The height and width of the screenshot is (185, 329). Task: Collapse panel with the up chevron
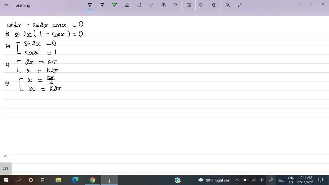pos(6,156)
